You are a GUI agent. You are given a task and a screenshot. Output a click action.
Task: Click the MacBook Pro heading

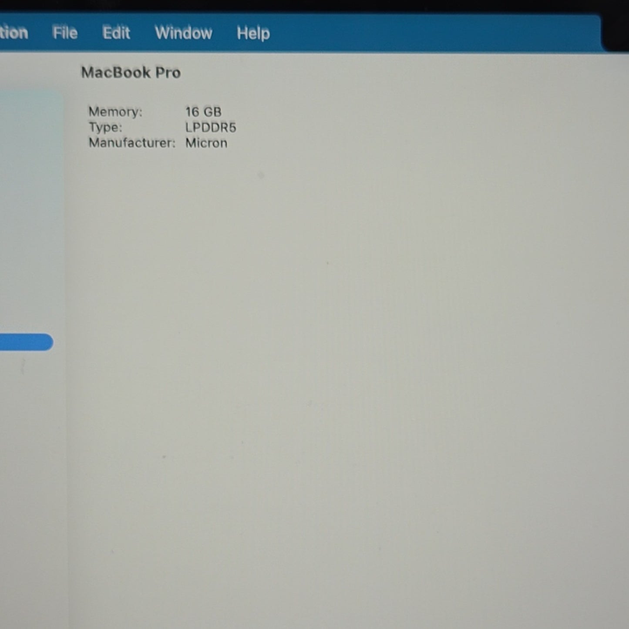pos(131,72)
